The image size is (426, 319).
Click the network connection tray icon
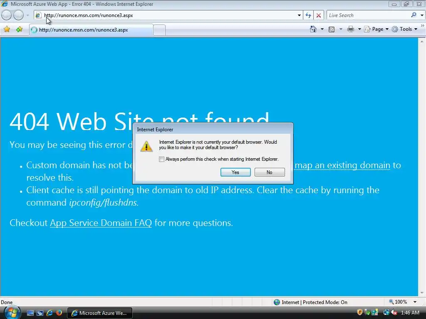tap(386, 313)
